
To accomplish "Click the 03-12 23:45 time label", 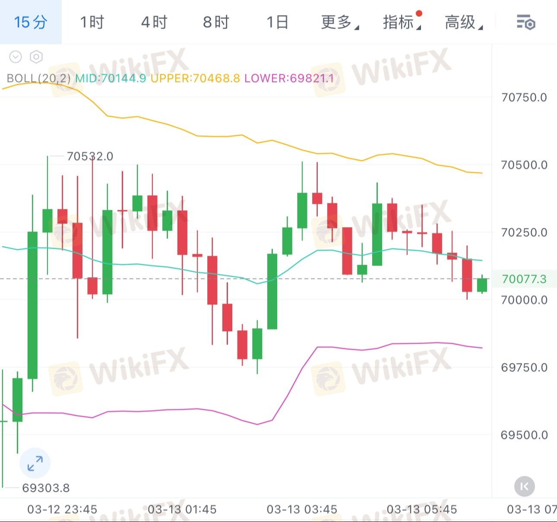I will point(62,509).
